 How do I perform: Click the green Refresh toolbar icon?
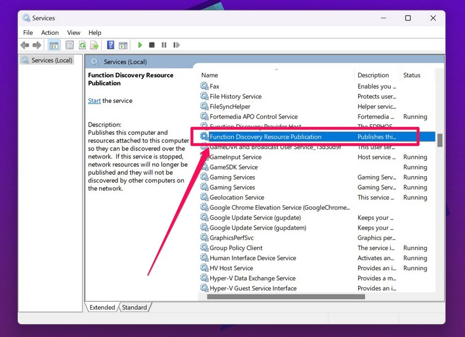82,45
